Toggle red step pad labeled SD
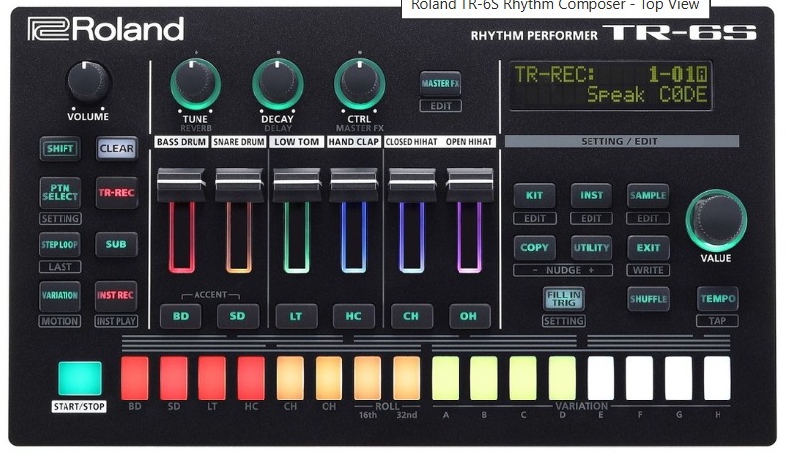Viewport: 786px width, 457px height. (x=174, y=378)
